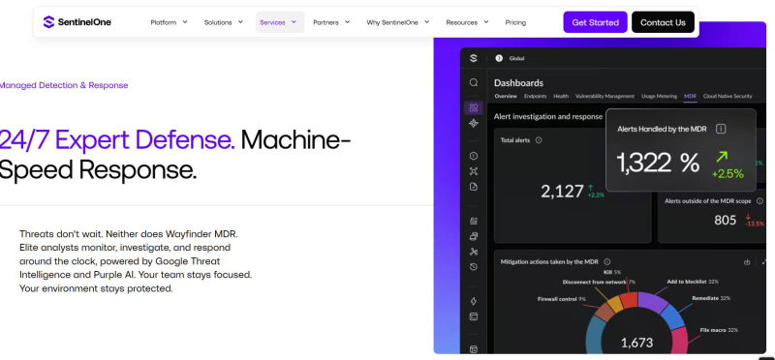The image size is (775, 360).
Task: Click the S logo atop the dashboard sidebar
Action: (x=474, y=58)
